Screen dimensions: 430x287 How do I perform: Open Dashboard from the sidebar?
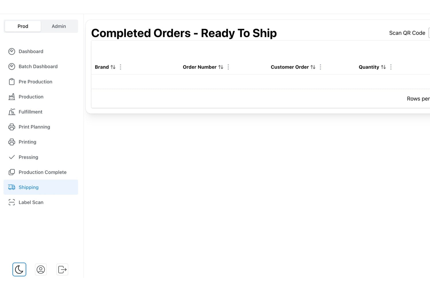point(31,51)
